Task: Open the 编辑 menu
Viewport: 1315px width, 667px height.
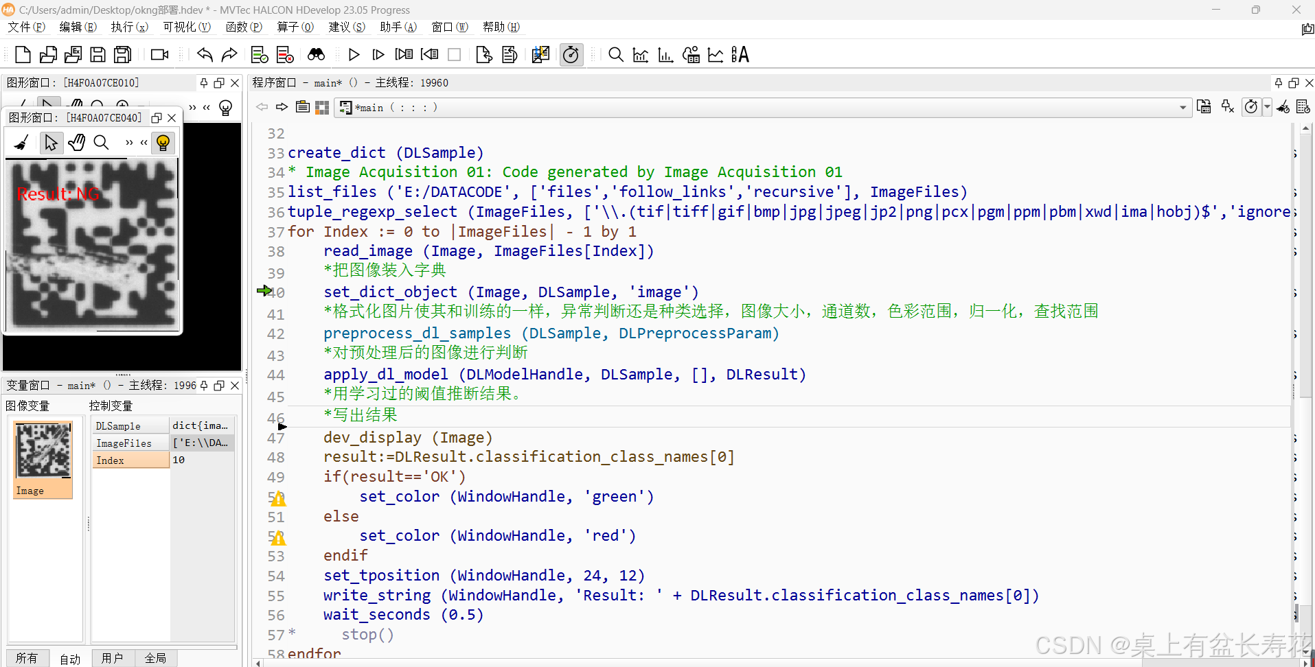Action: [78, 27]
